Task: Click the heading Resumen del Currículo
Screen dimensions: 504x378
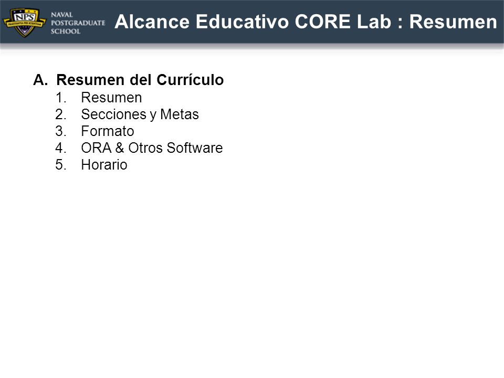Action: click(x=140, y=80)
